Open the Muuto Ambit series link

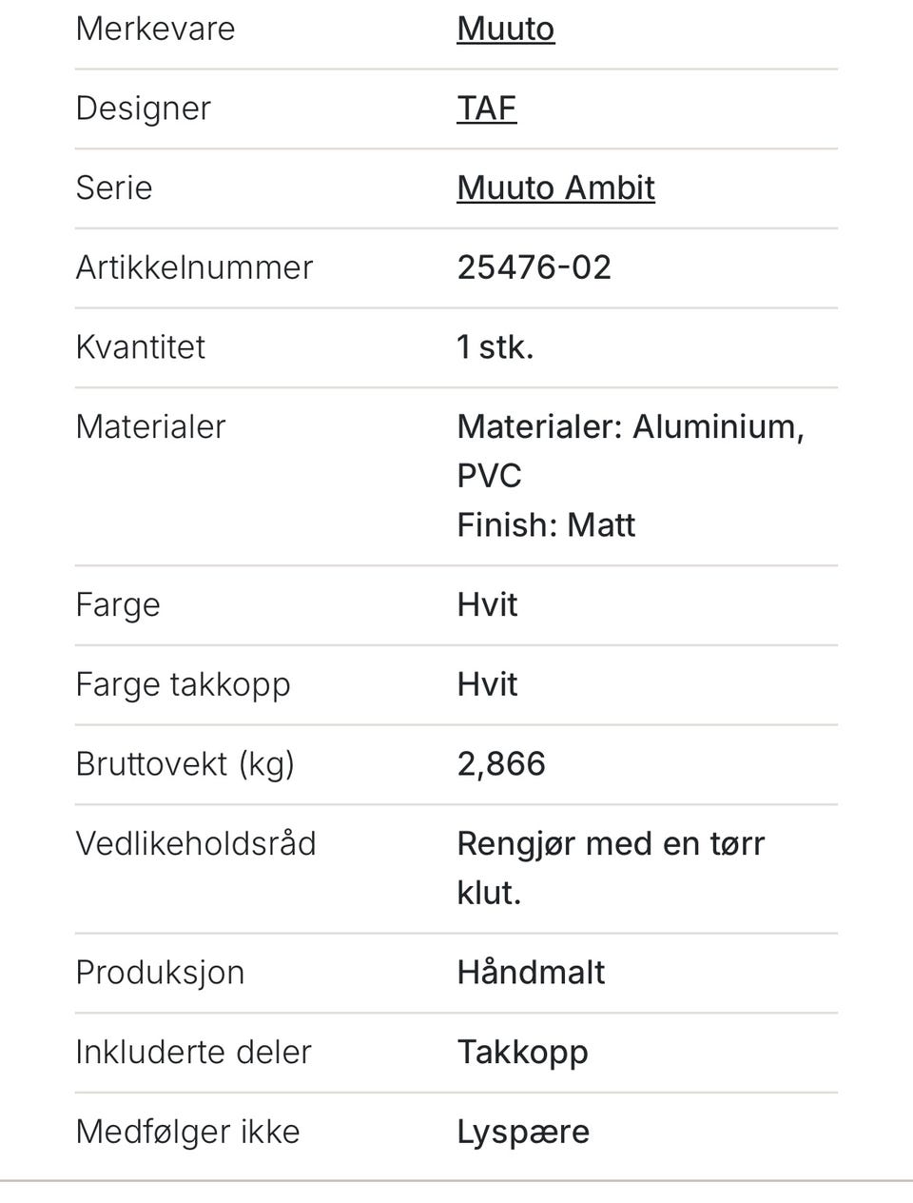(x=555, y=187)
